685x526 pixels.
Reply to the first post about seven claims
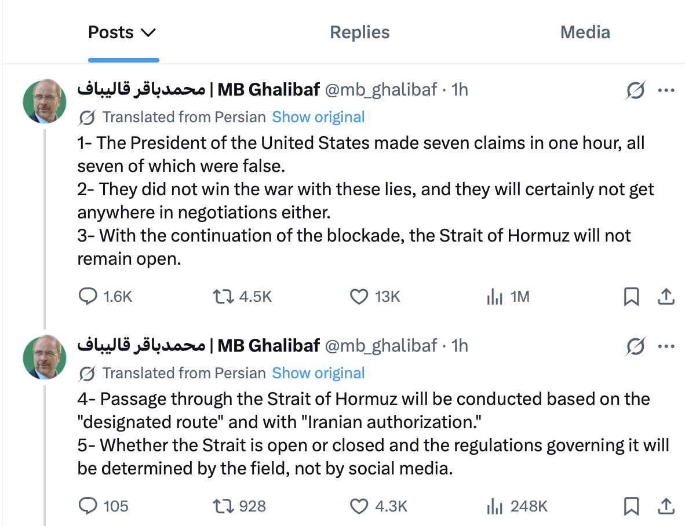(88, 297)
